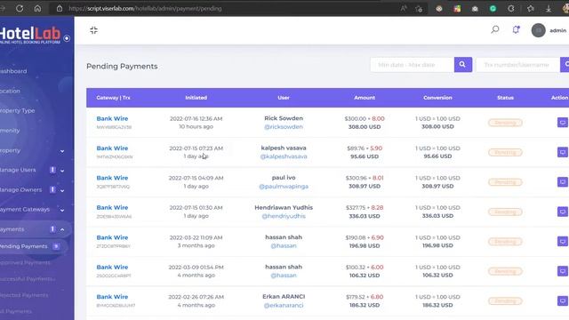Click the read aloud icon in address bar
The height and width of the screenshot is (320, 569).
[404, 8]
